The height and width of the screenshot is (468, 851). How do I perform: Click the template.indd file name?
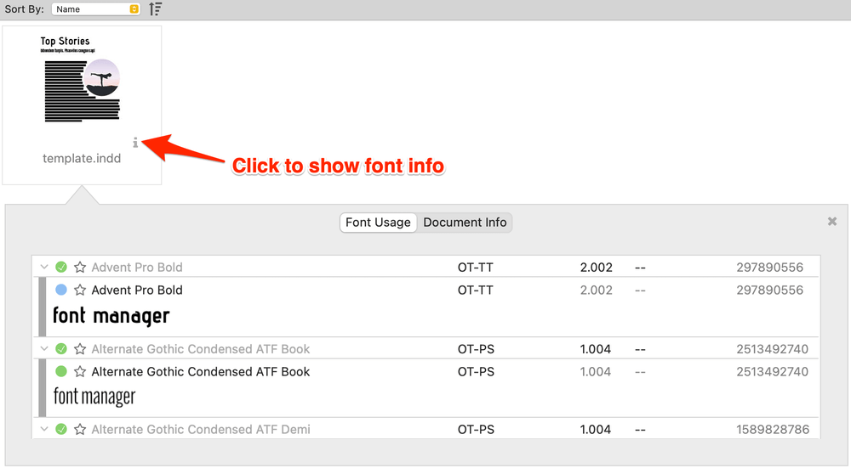pyautogui.click(x=82, y=158)
